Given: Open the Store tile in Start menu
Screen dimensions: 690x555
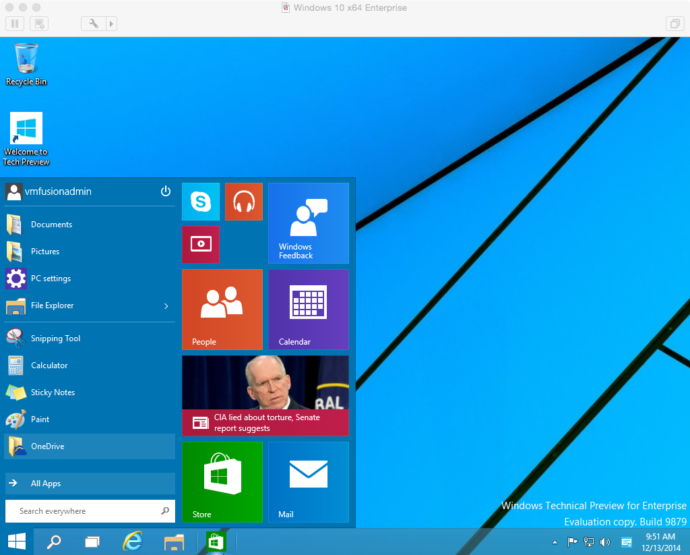Looking at the screenshot, I should pyautogui.click(x=222, y=482).
